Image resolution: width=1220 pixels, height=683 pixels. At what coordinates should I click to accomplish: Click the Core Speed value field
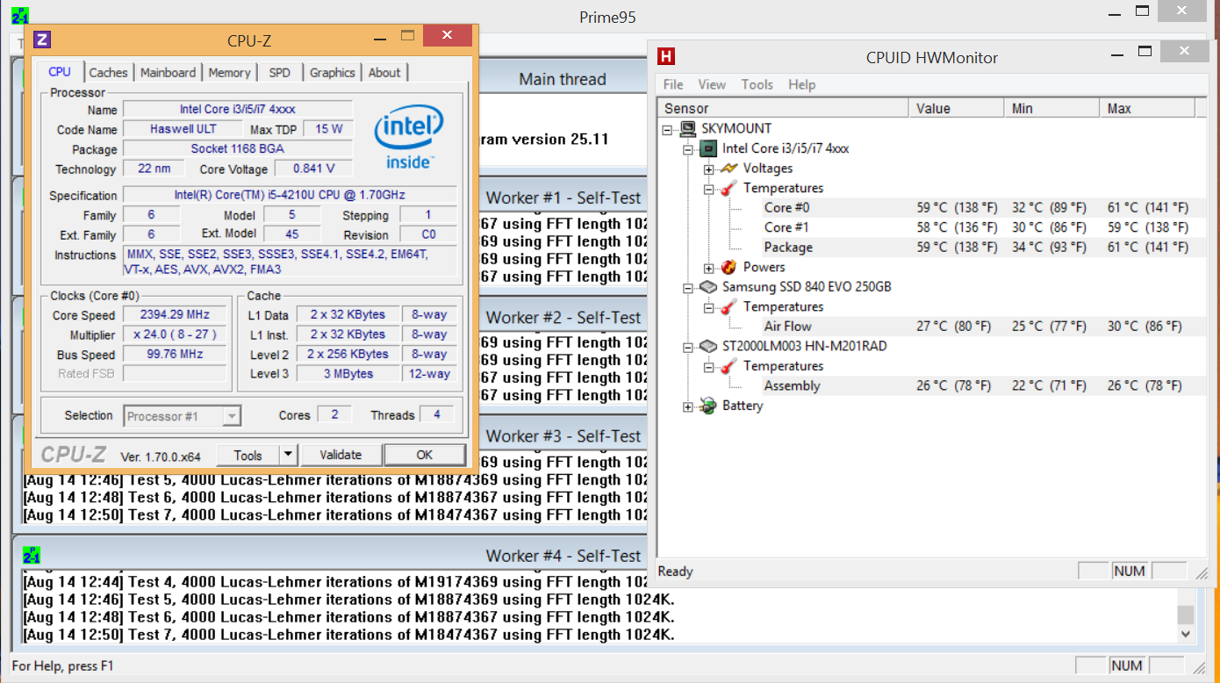click(176, 314)
